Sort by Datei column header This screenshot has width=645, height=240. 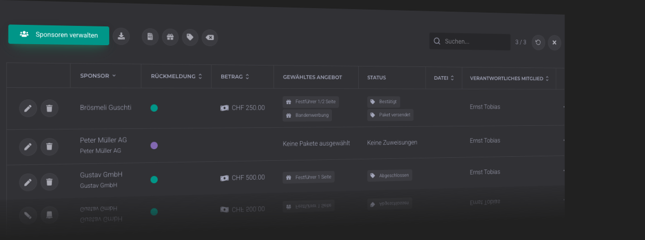[x=444, y=78]
